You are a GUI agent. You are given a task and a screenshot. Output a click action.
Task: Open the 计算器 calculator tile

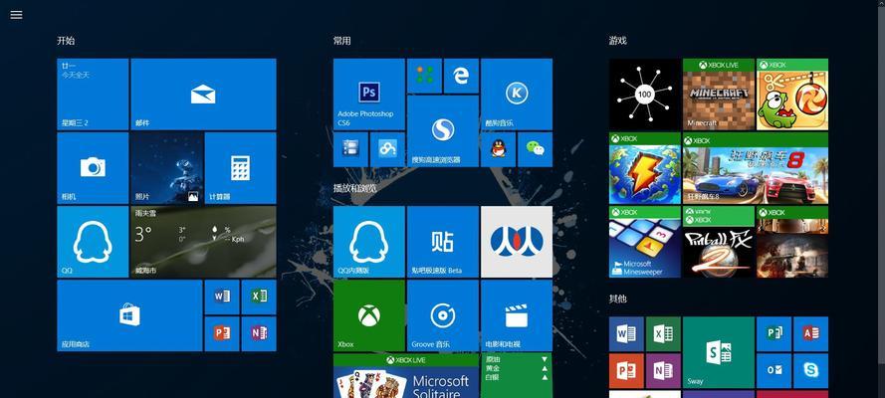pos(241,168)
